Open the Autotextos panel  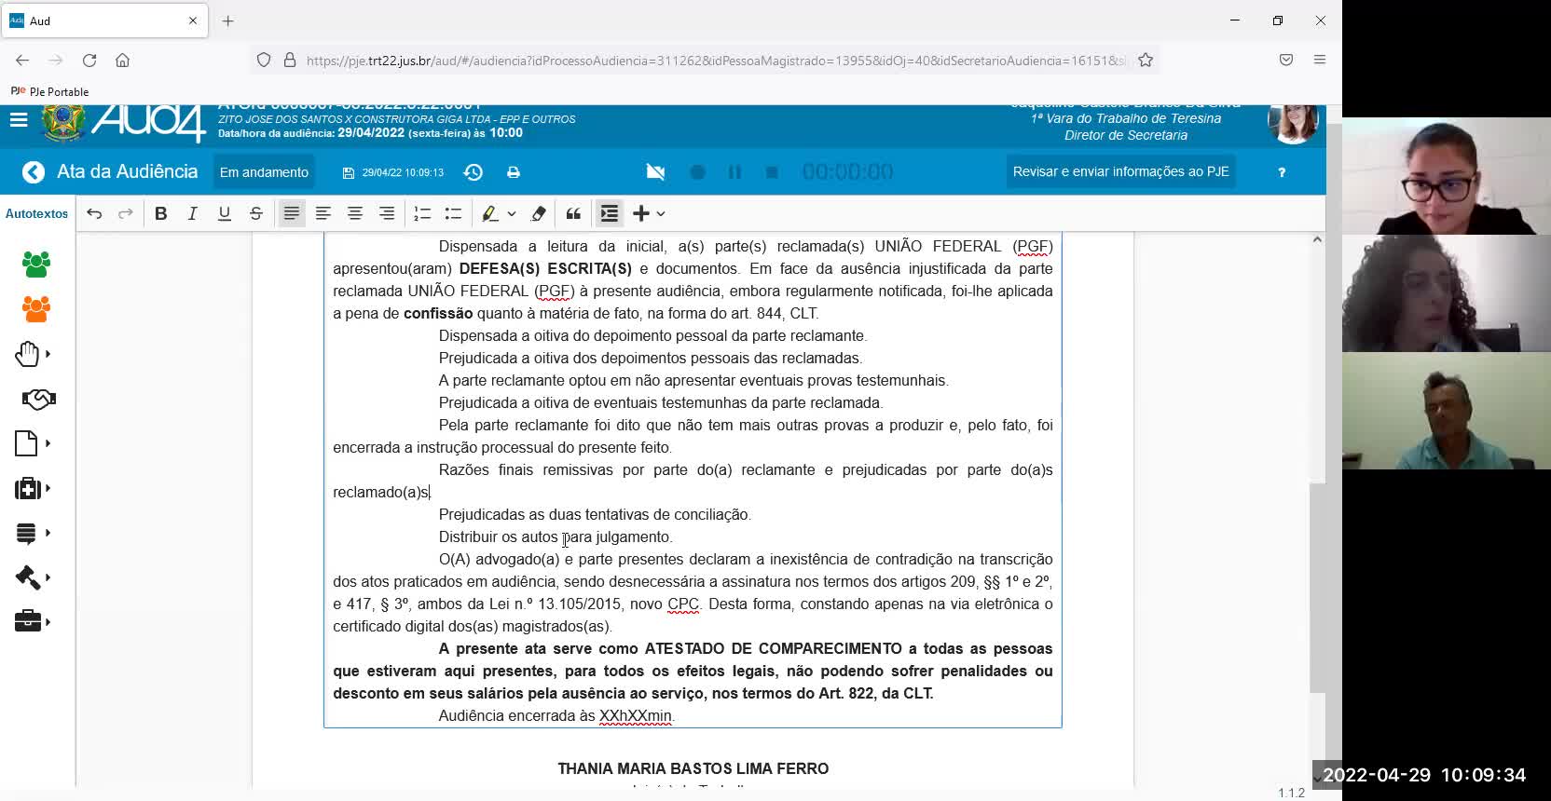pos(36,213)
